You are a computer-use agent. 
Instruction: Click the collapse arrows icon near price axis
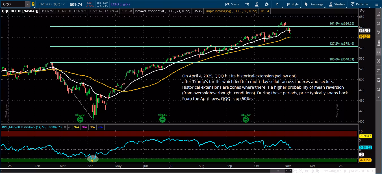[x=362, y=11]
